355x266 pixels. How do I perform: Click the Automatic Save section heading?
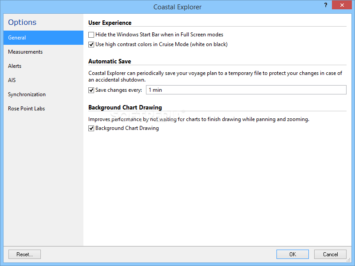click(110, 61)
